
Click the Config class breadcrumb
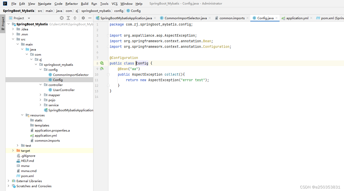coord(134,11)
